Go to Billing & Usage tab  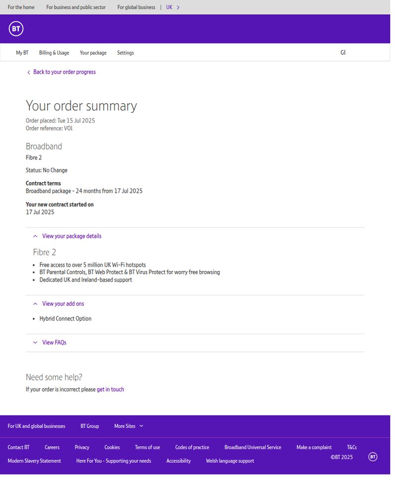coord(54,53)
